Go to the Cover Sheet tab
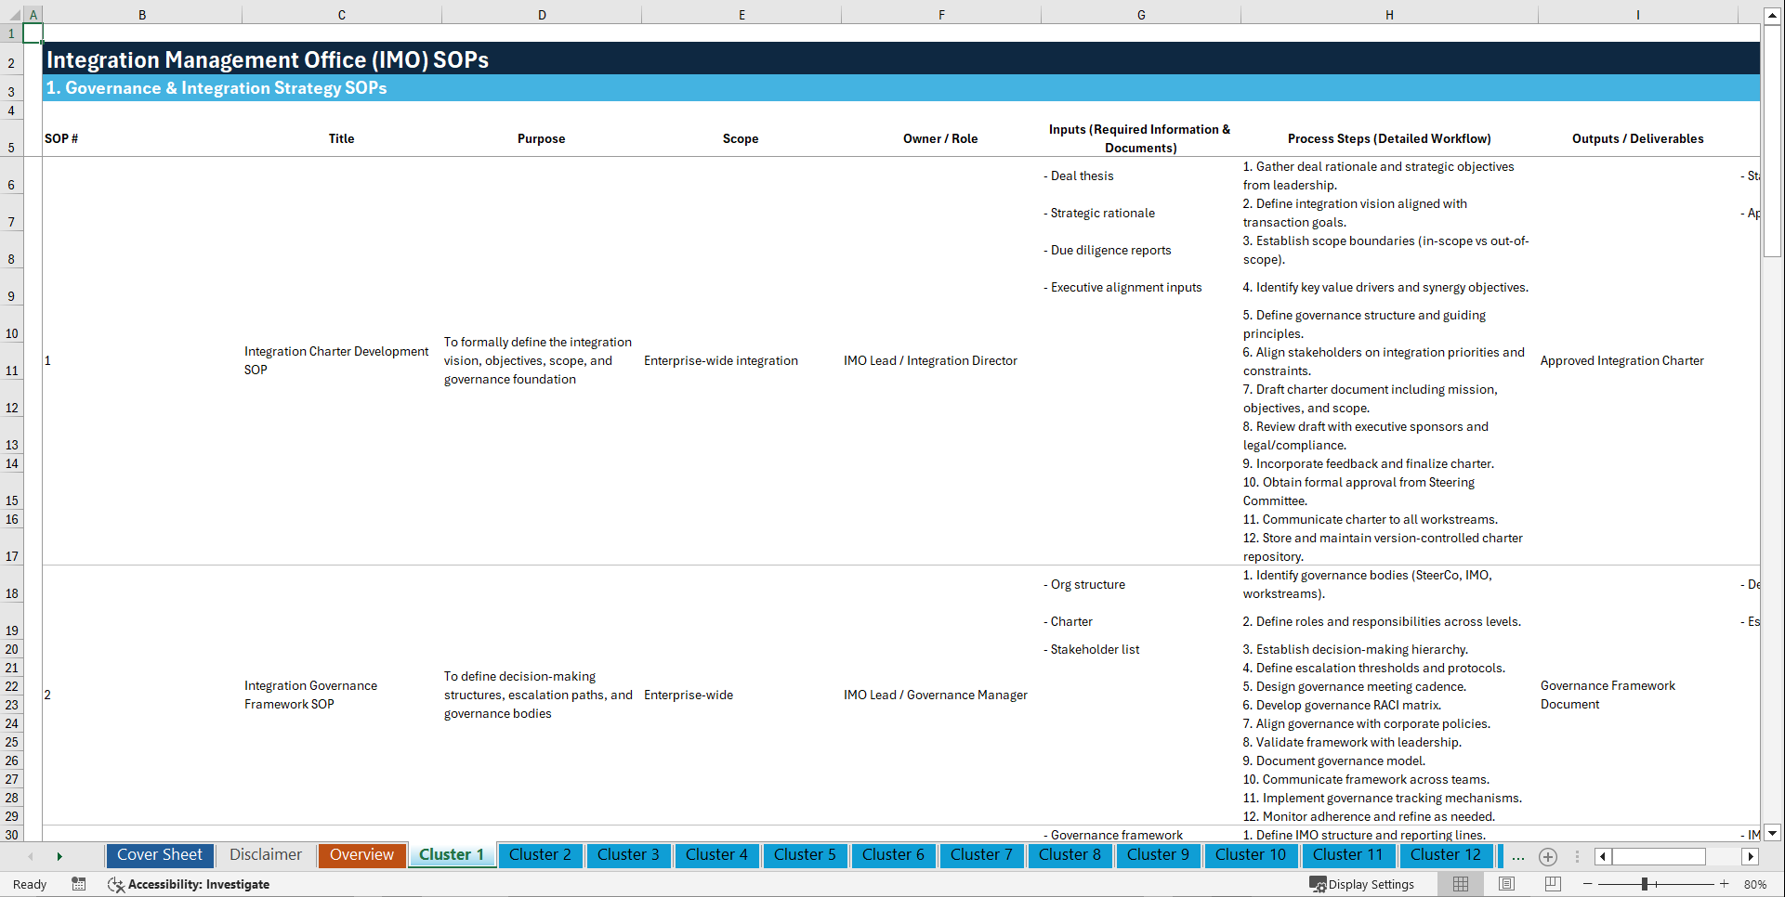Viewport: 1785px width, 897px height. (x=159, y=855)
